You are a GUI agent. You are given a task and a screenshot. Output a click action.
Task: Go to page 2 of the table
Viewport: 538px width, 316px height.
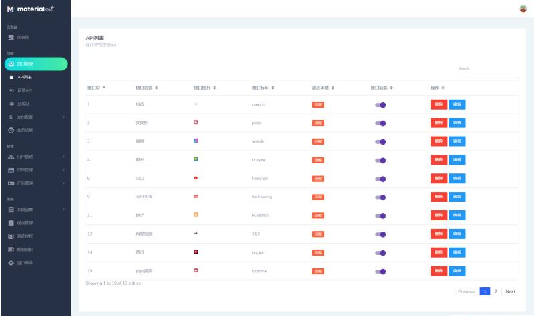(495, 291)
